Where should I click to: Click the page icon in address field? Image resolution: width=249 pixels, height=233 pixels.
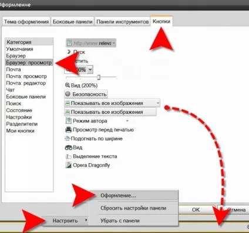coord(69,43)
